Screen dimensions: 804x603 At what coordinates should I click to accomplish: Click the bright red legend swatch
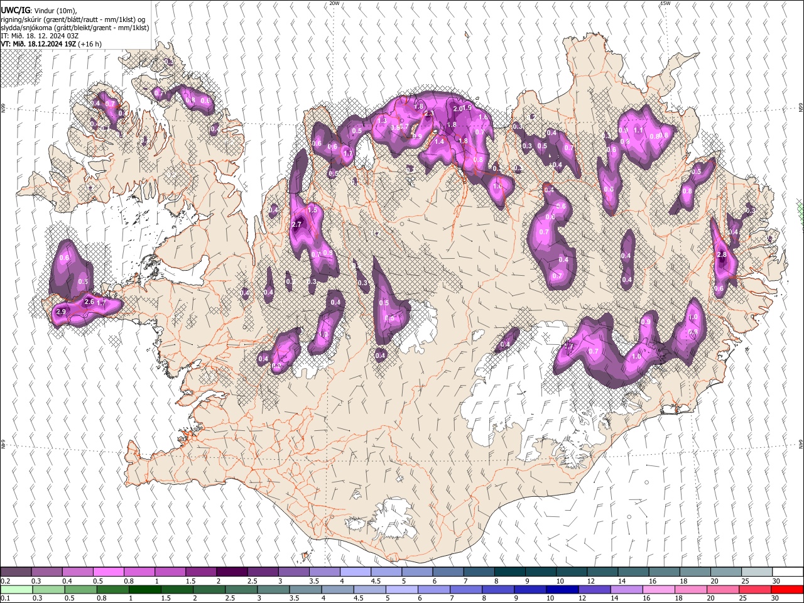[x=787, y=589]
